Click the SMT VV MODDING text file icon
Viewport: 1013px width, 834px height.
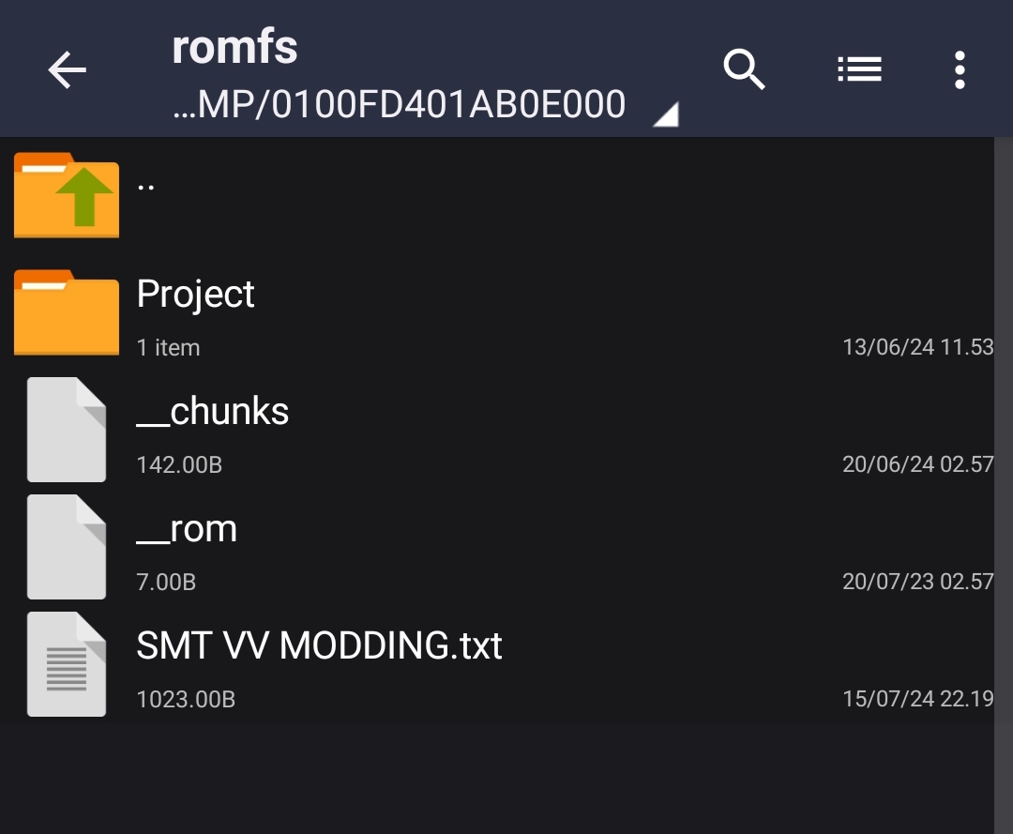(x=67, y=664)
